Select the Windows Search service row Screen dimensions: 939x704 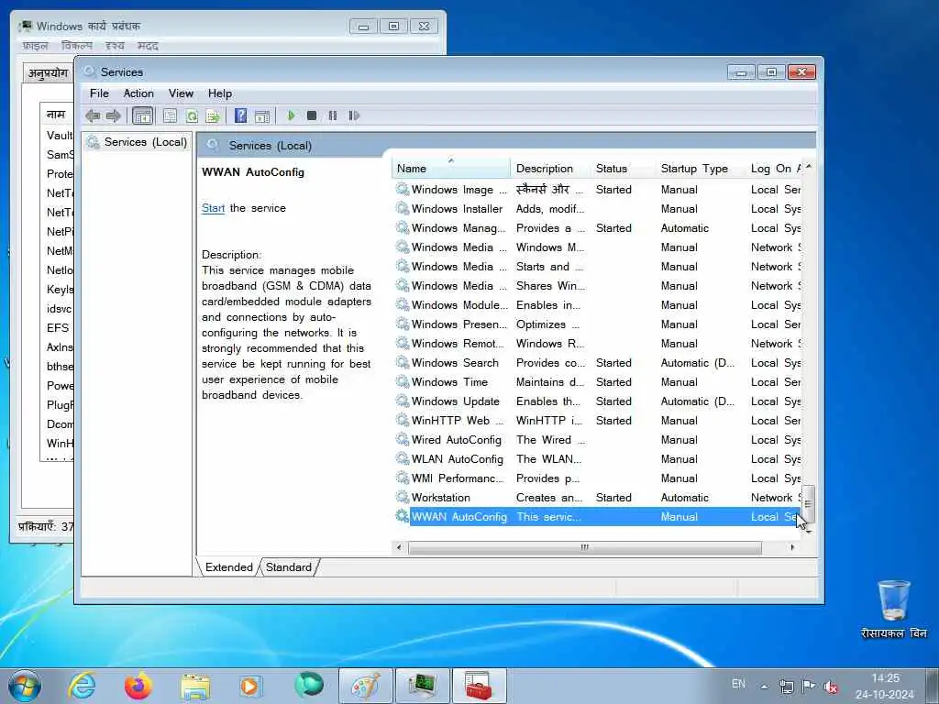(598, 363)
